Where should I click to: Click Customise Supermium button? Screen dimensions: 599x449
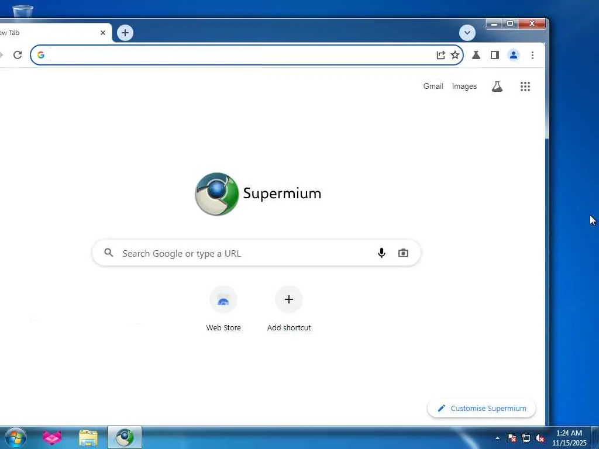(x=482, y=409)
